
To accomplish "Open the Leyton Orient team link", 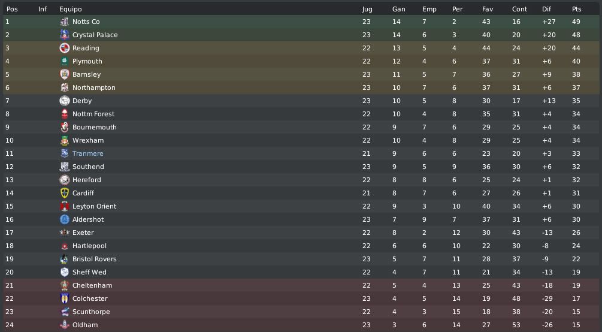I will [95, 206].
